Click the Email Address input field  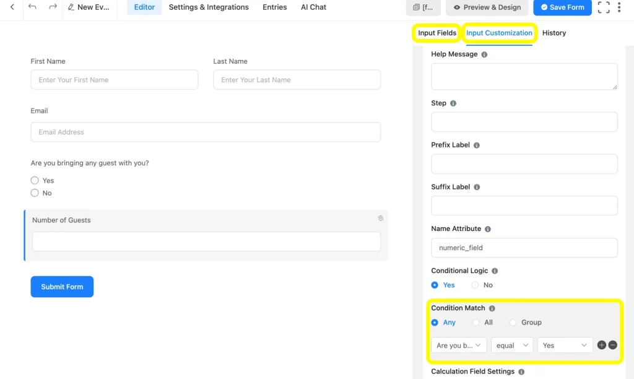(x=206, y=132)
